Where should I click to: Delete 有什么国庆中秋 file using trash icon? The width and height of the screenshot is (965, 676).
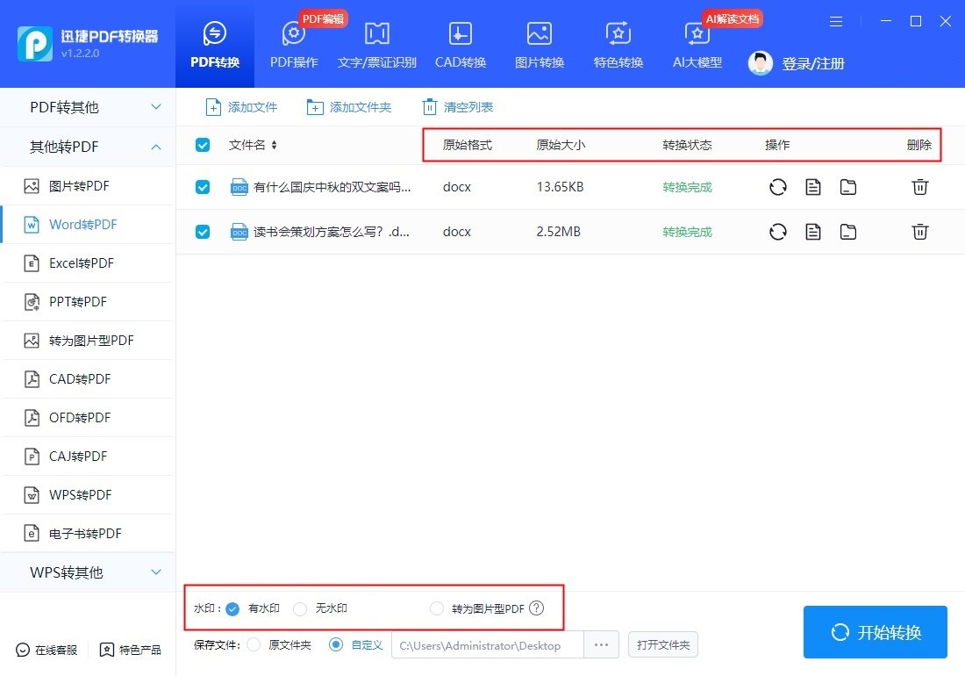[x=919, y=186]
